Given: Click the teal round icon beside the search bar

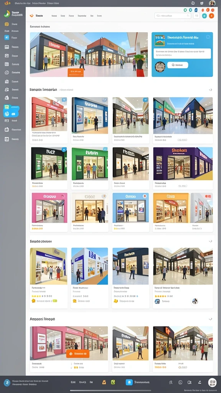Looking at the screenshot, I should [x=205, y=16].
